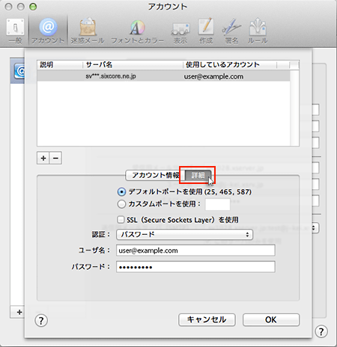The width and height of the screenshot is (337, 347).
Task: Select デフォルトポートを使用 radio button
Action: click(121, 192)
